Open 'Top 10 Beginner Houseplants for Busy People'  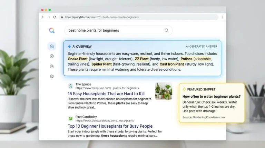point(110,126)
